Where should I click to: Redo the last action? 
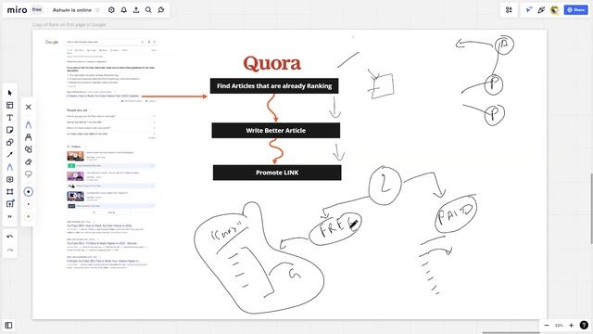point(10,250)
